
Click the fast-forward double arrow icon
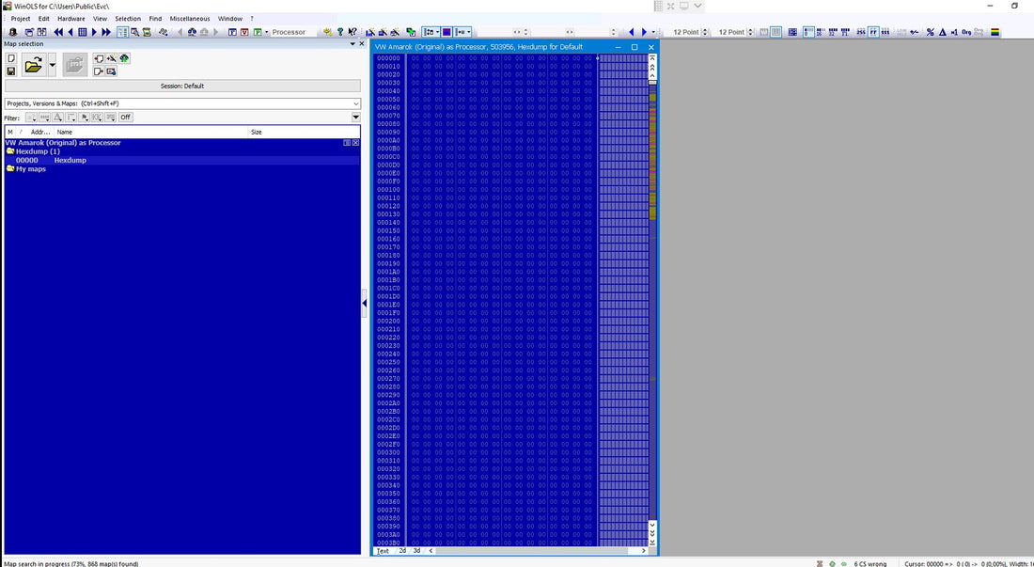[106, 32]
